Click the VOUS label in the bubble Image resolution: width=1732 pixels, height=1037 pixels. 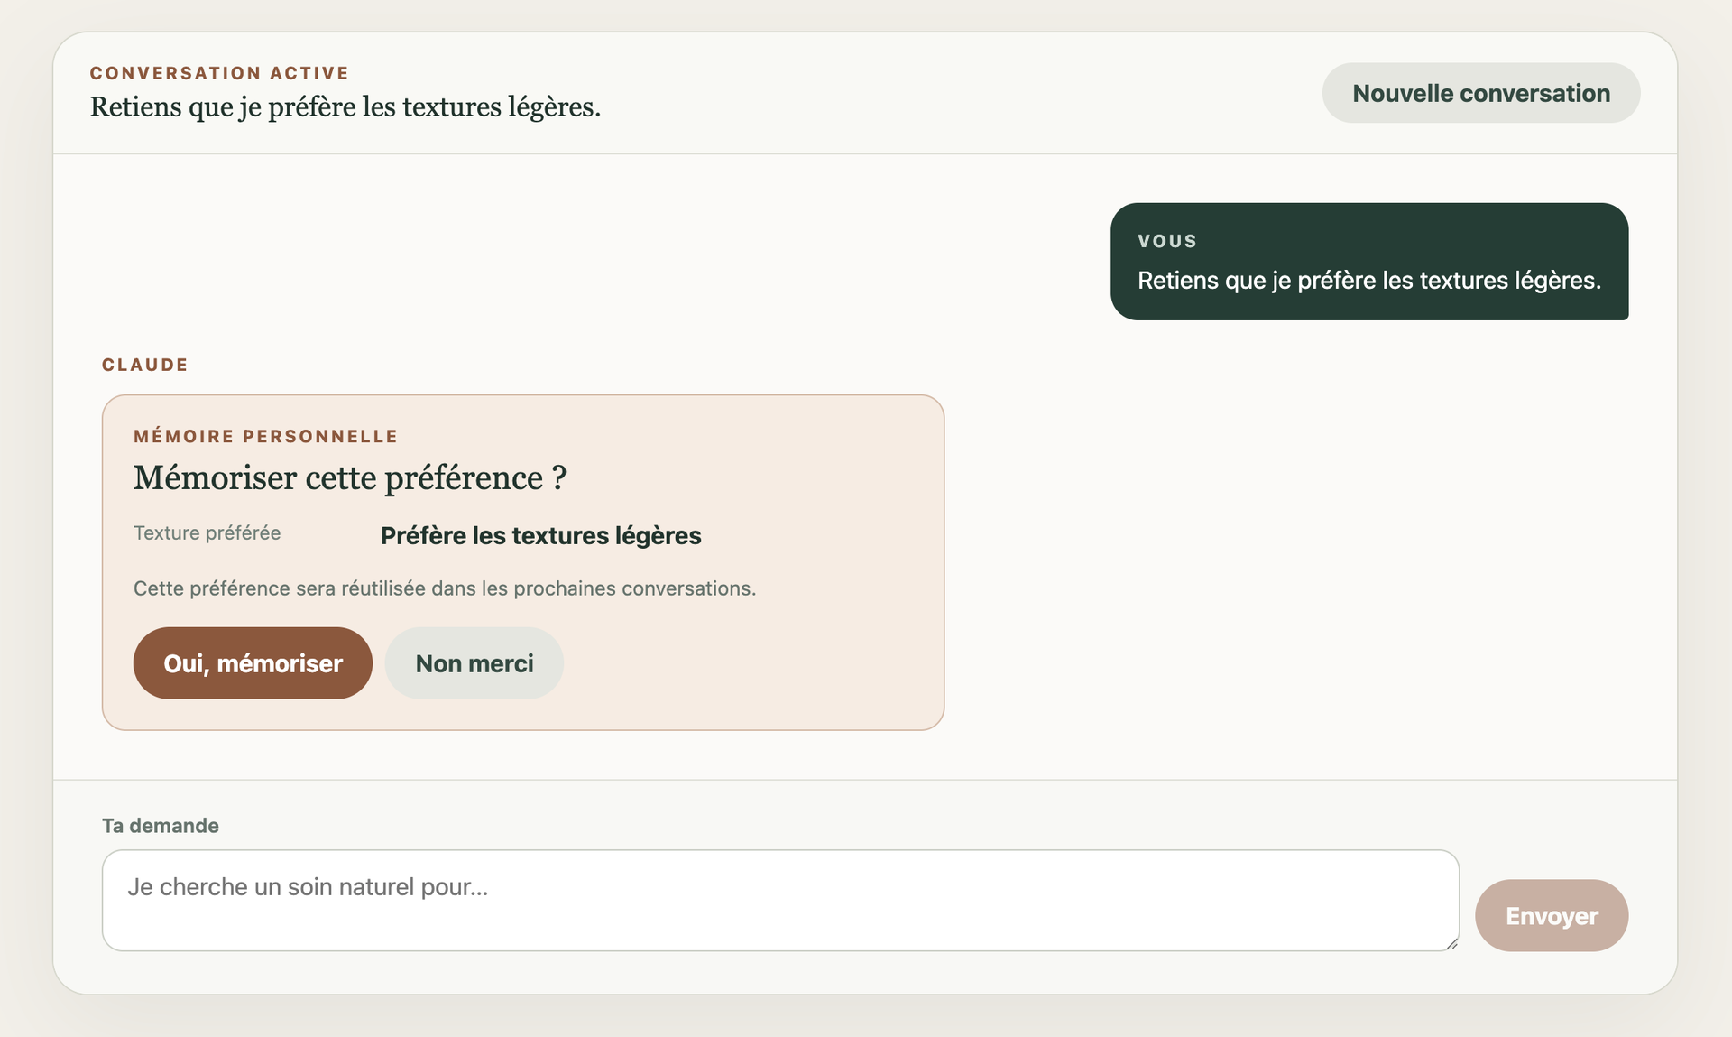1167,241
